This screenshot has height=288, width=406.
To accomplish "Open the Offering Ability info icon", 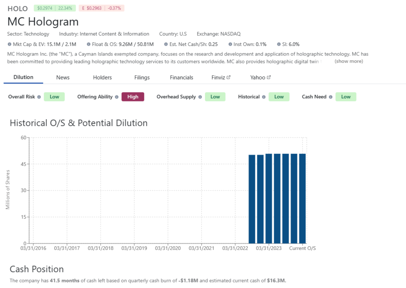I will 116,97.
